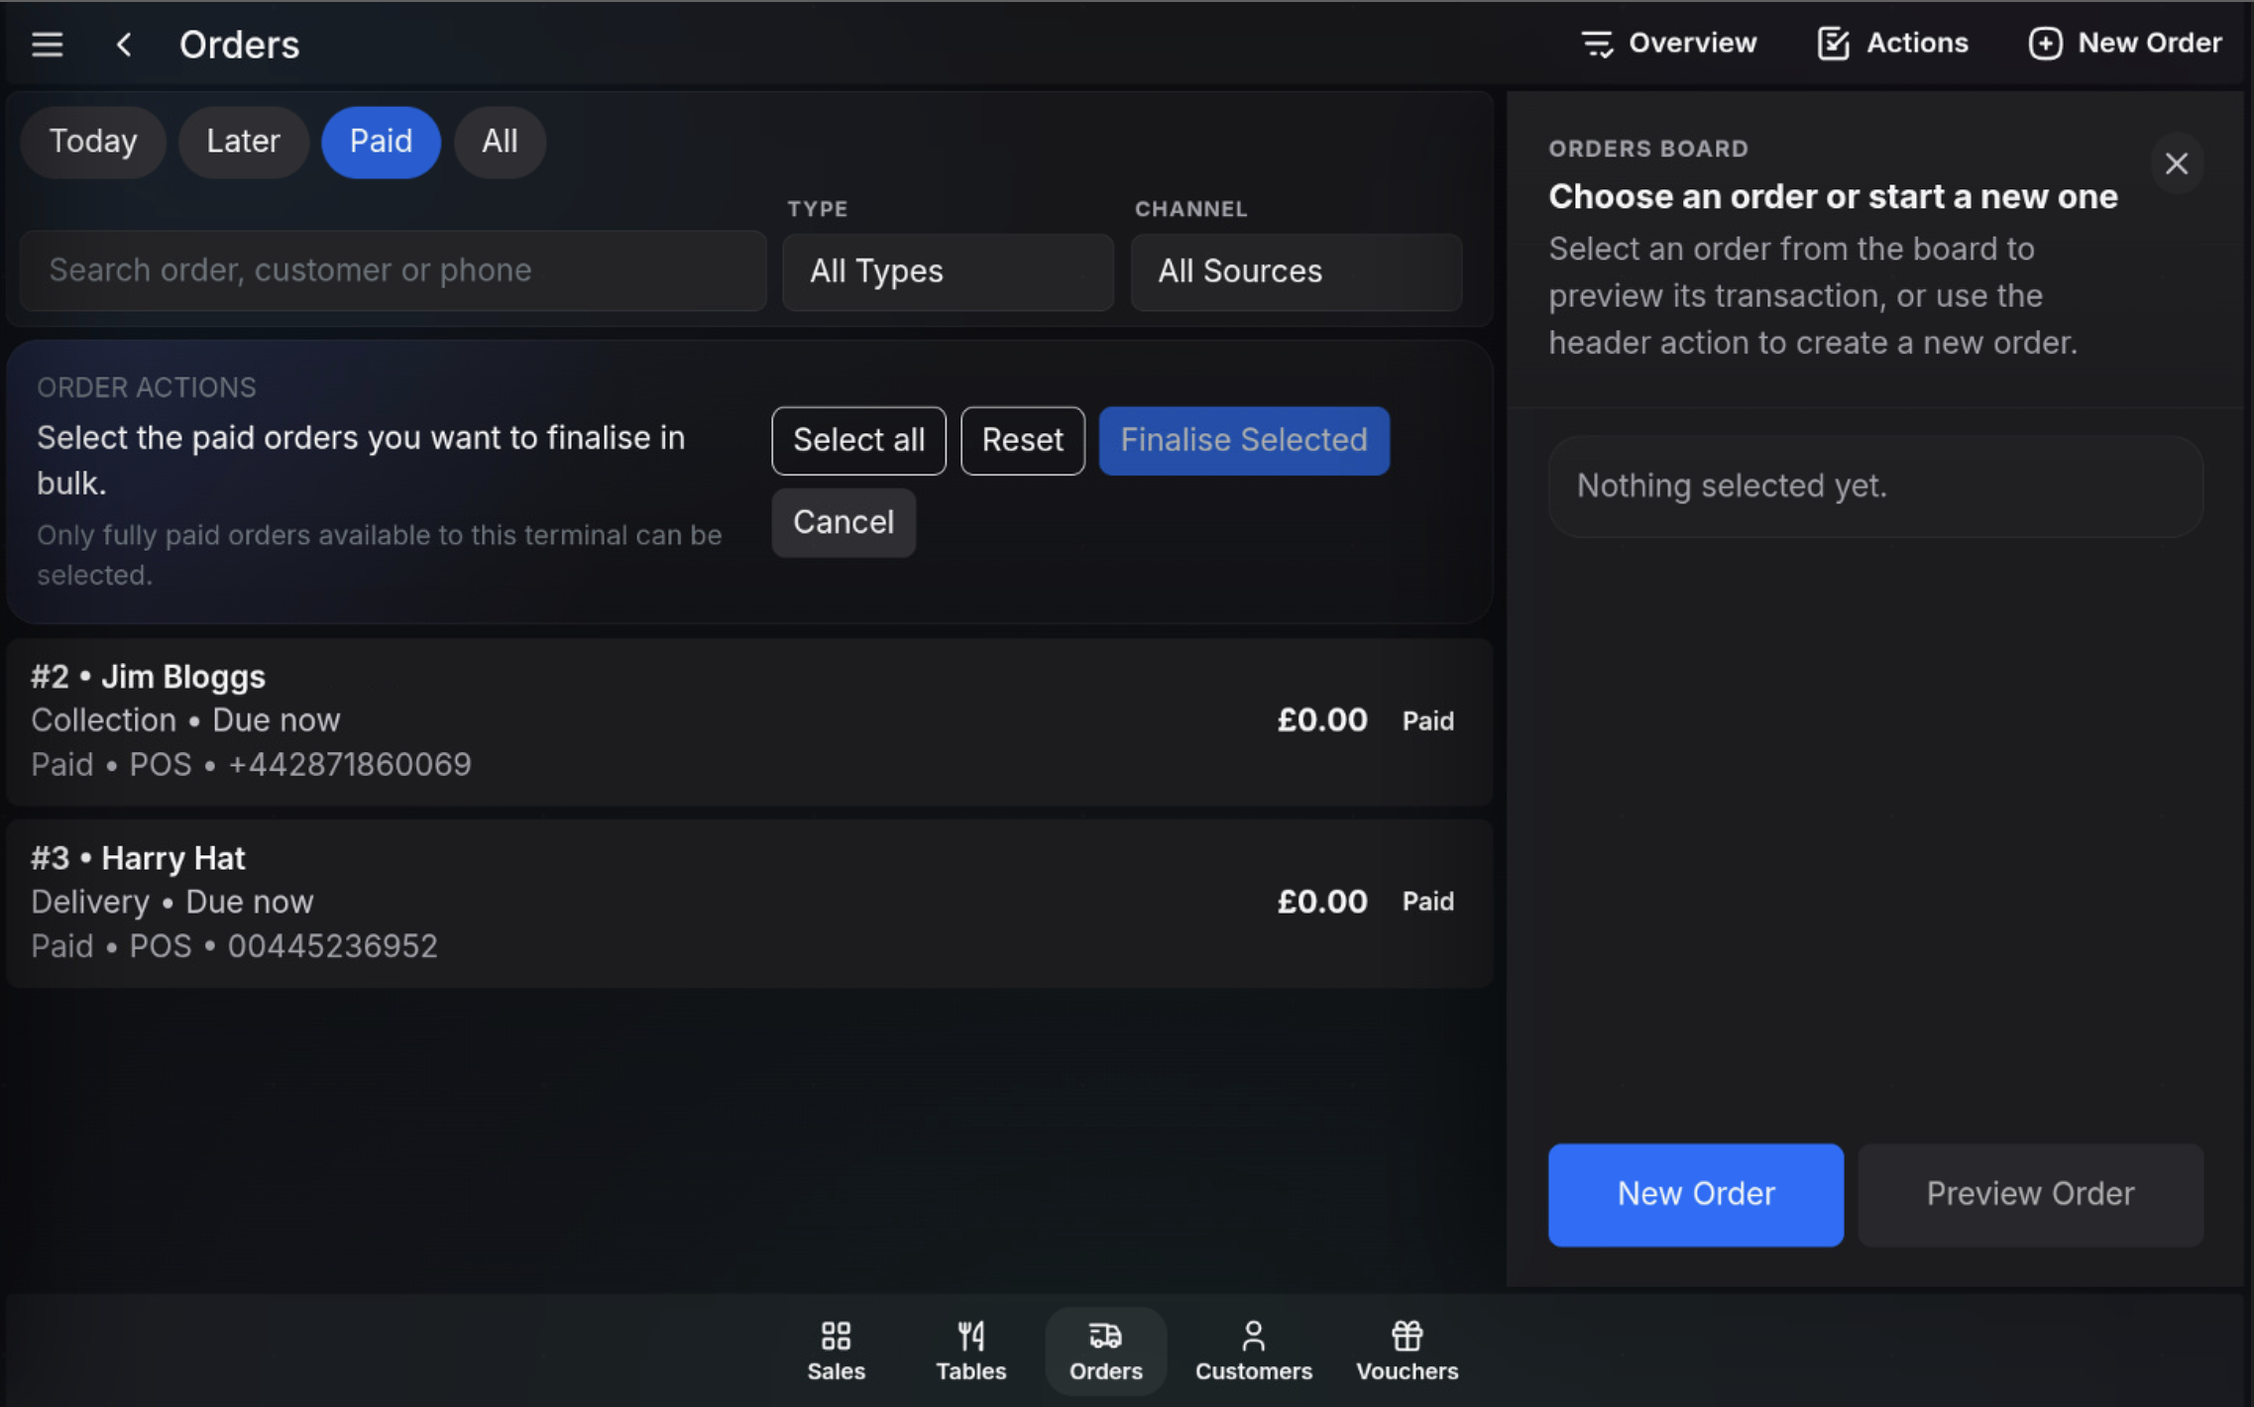Click 'Collection • Due now' text
The height and width of the screenshot is (1407, 2254).
pyautogui.click(x=185, y=720)
